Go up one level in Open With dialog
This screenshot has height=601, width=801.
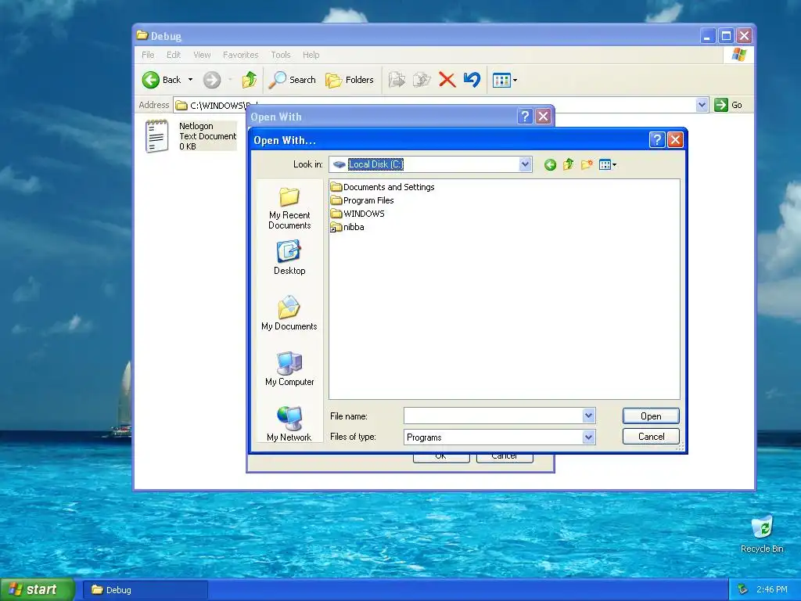(568, 164)
